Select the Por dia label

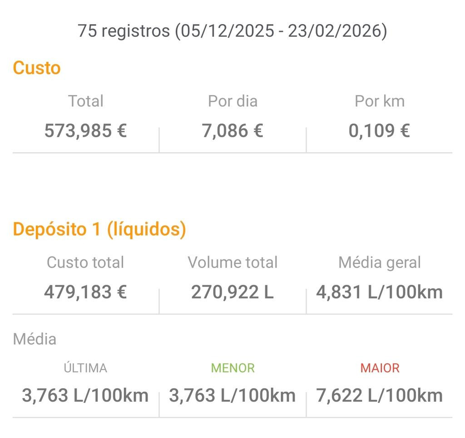[233, 101]
